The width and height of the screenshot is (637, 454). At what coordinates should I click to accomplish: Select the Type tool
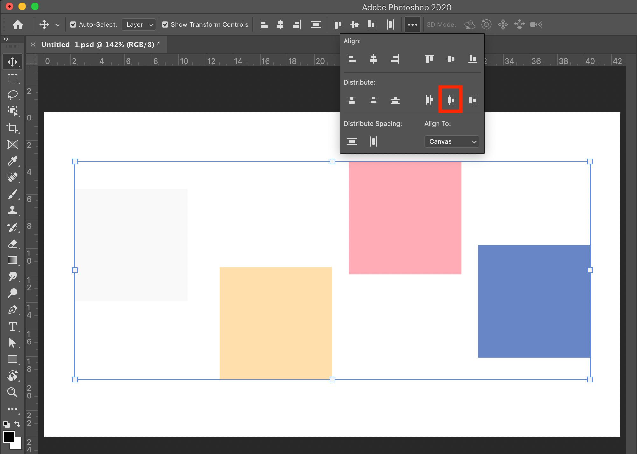13,327
